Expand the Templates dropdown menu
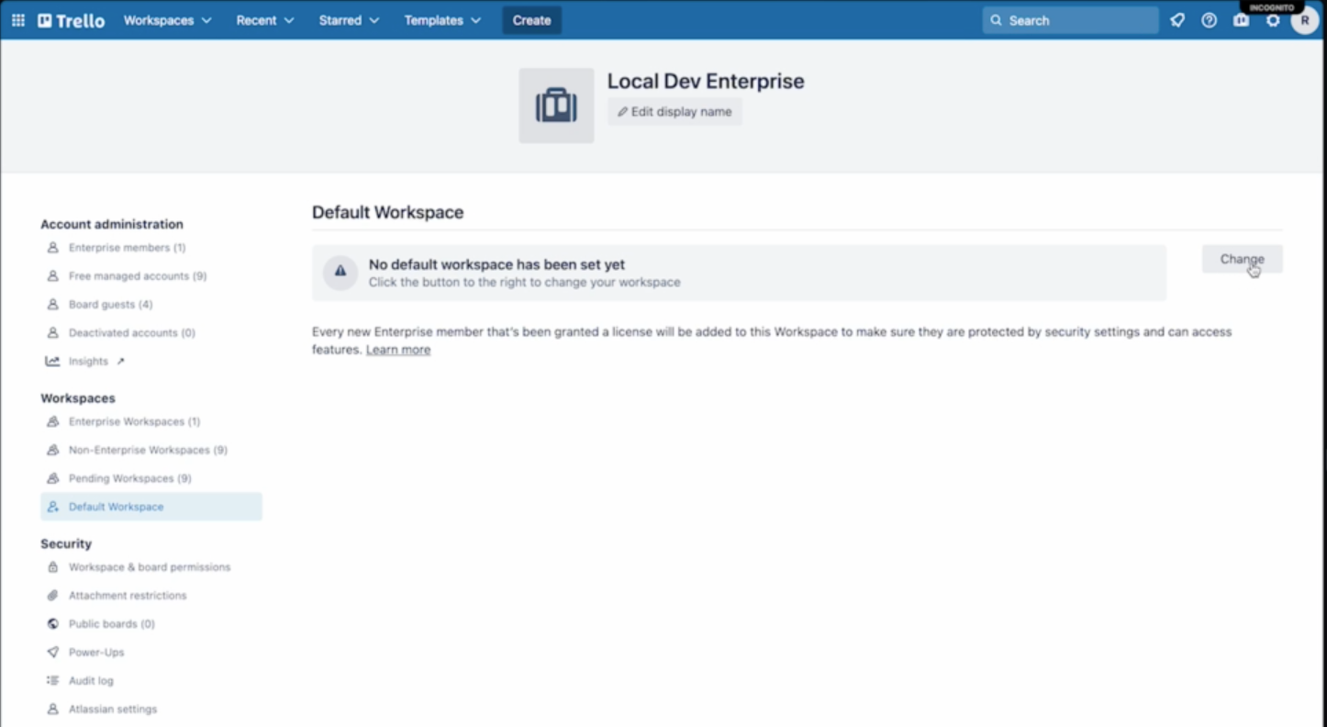Screen dimensions: 1327x727 (x=442, y=20)
